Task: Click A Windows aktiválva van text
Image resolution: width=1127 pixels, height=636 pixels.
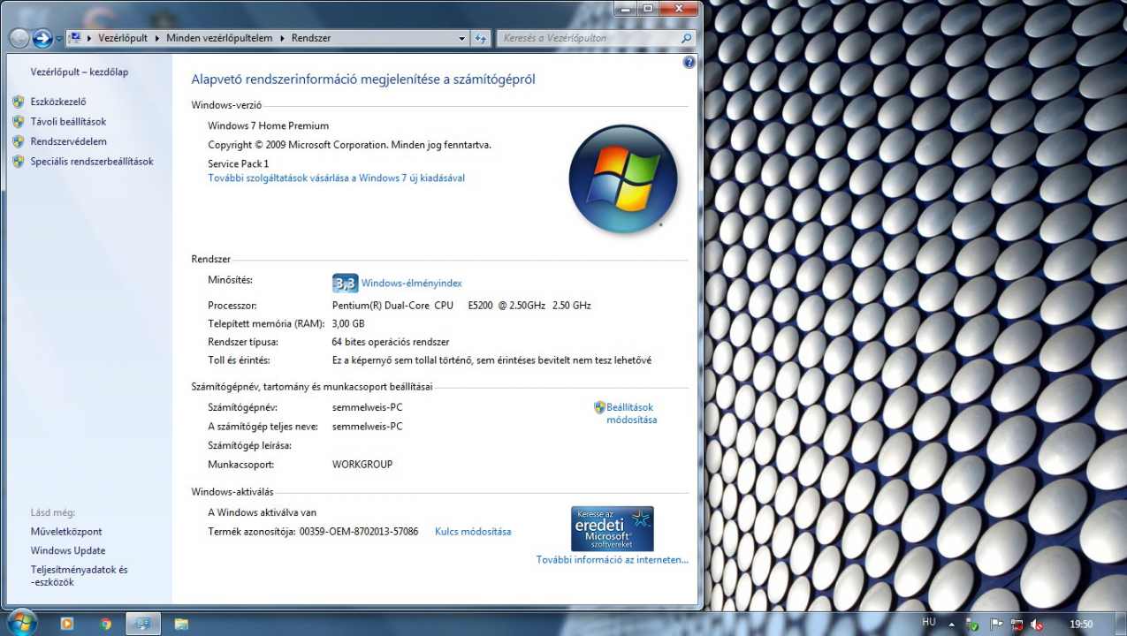Action: click(x=262, y=513)
